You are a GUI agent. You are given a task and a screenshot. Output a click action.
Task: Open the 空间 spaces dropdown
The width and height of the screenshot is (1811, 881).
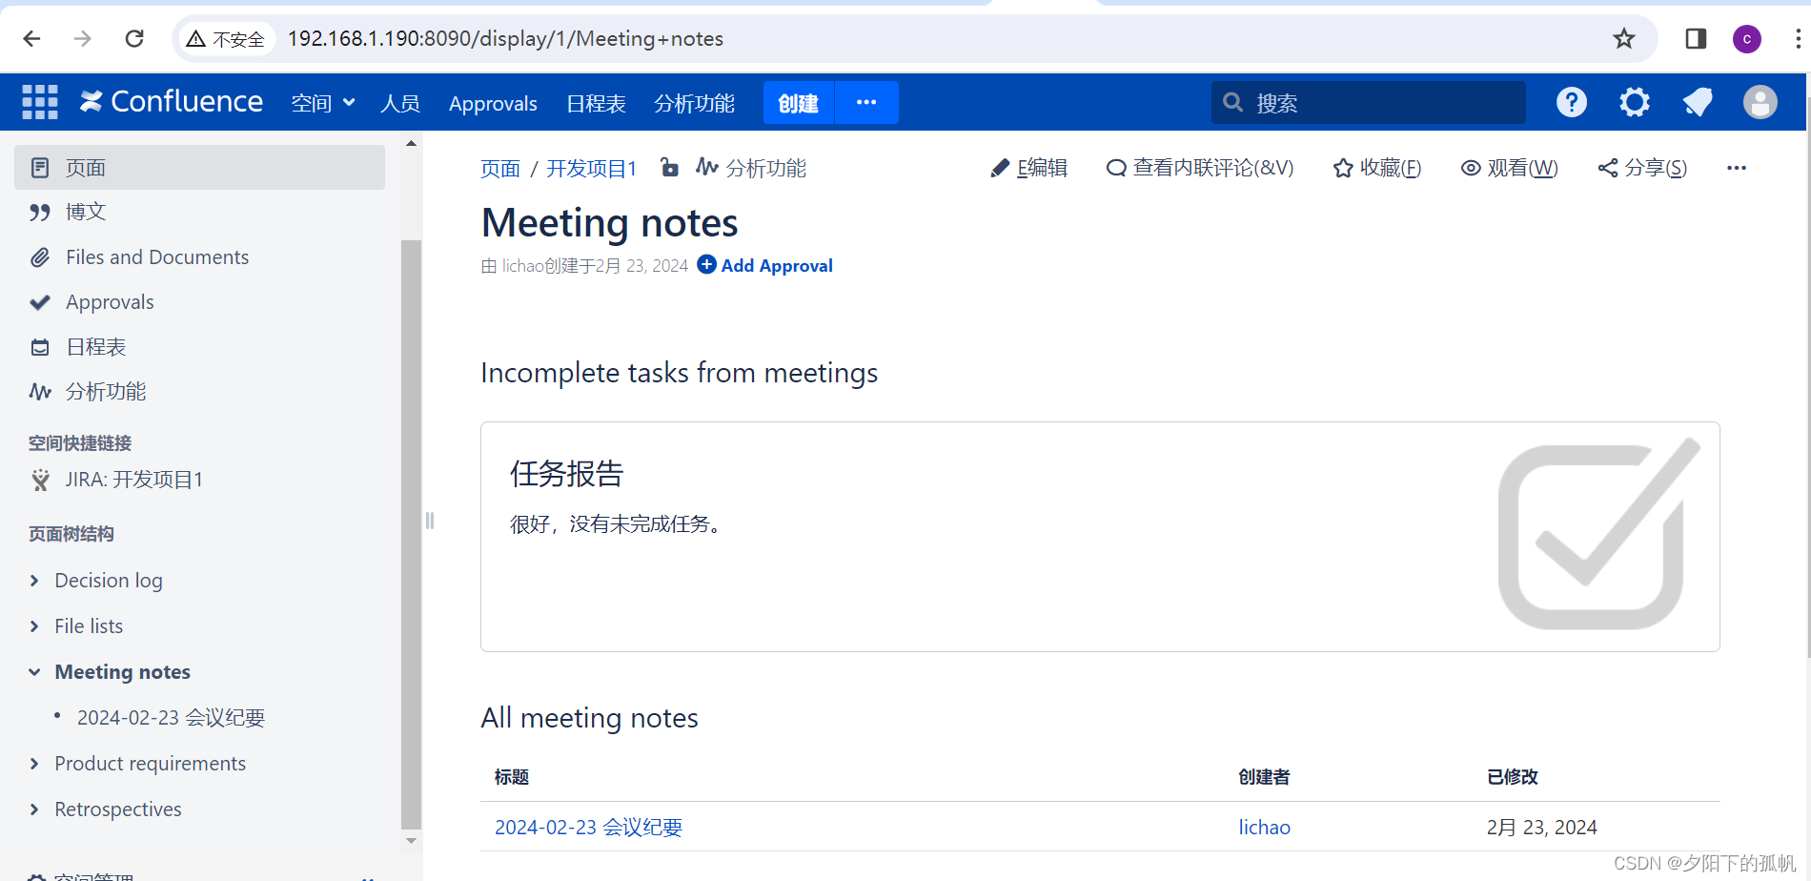point(323,103)
